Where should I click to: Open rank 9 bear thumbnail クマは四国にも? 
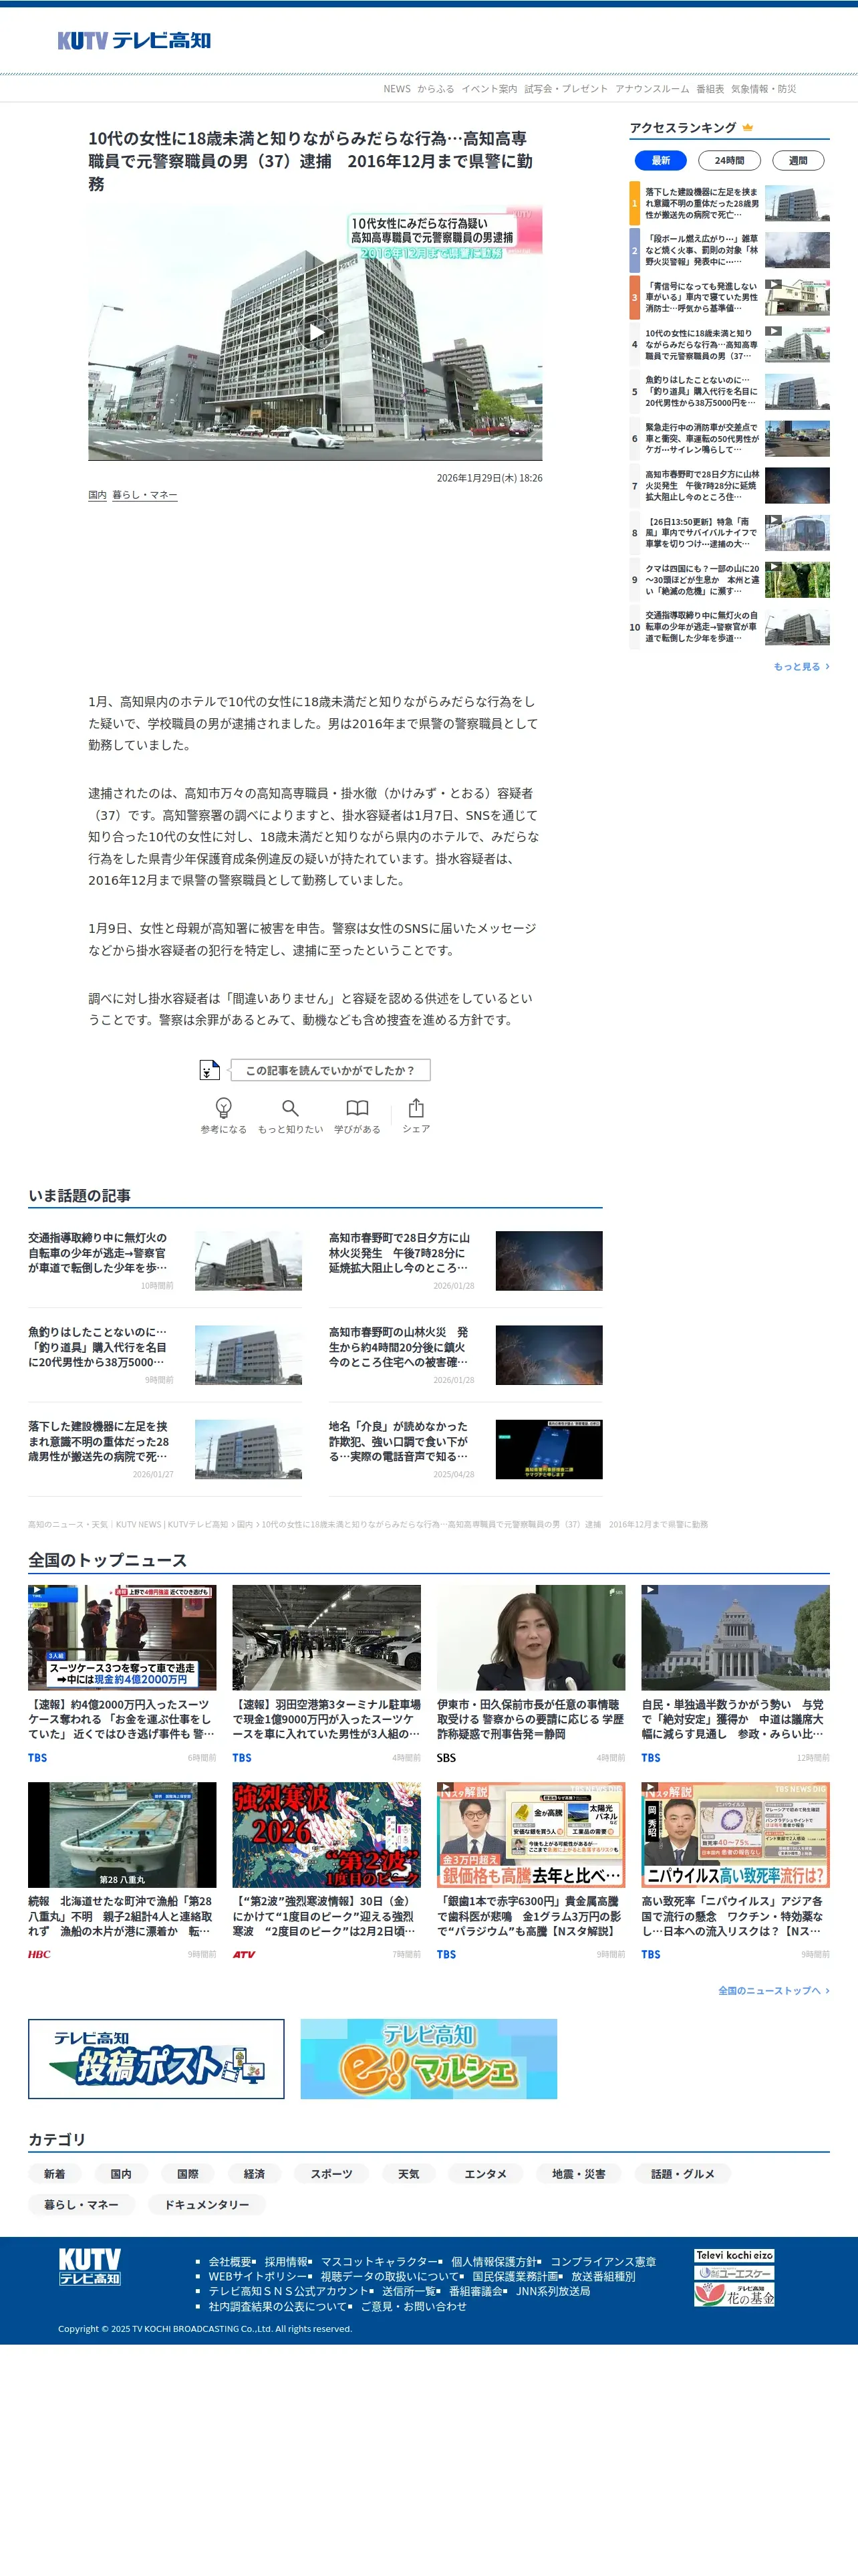click(797, 579)
